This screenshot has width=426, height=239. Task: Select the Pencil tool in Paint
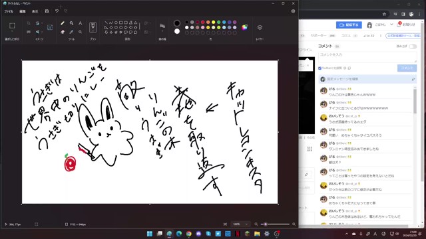[63, 23]
